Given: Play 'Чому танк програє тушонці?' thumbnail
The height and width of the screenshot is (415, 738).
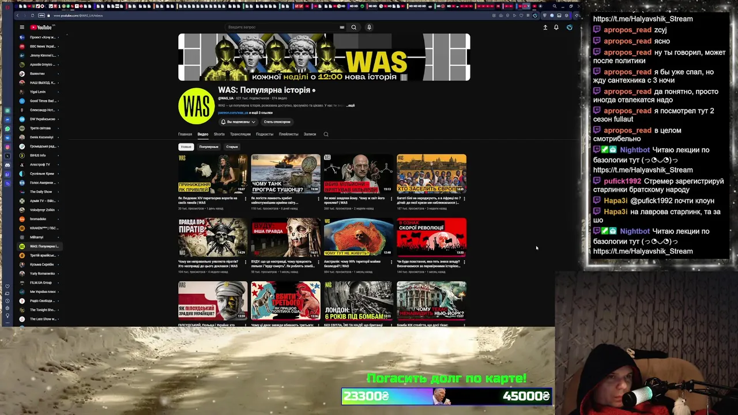Looking at the screenshot, I should coord(285,173).
